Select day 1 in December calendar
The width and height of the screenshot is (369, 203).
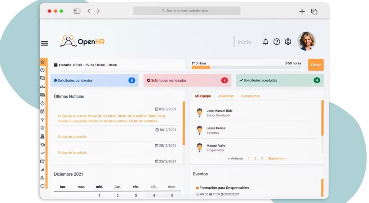tap(99, 195)
